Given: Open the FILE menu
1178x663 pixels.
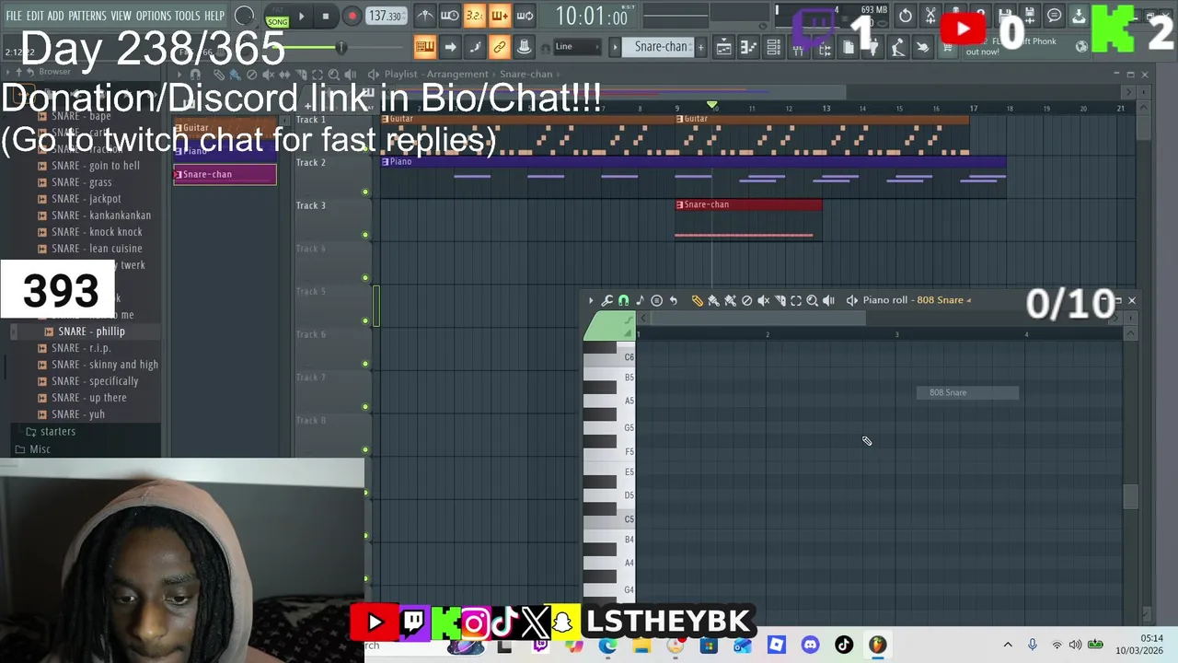Looking at the screenshot, I should click(14, 17).
